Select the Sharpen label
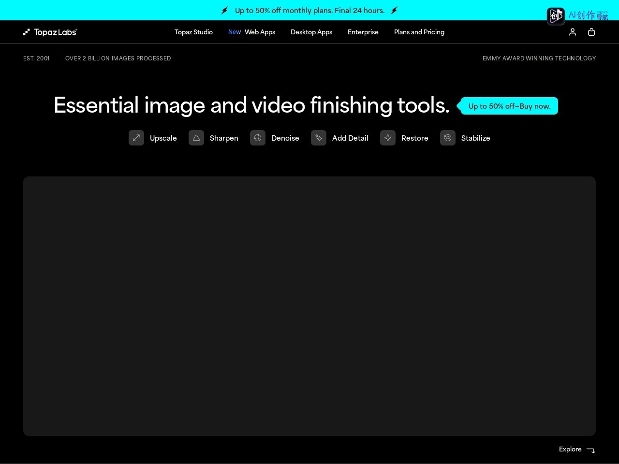Image resolution: width=619 pixels, height=464 pixels. (x=224, y=138)
